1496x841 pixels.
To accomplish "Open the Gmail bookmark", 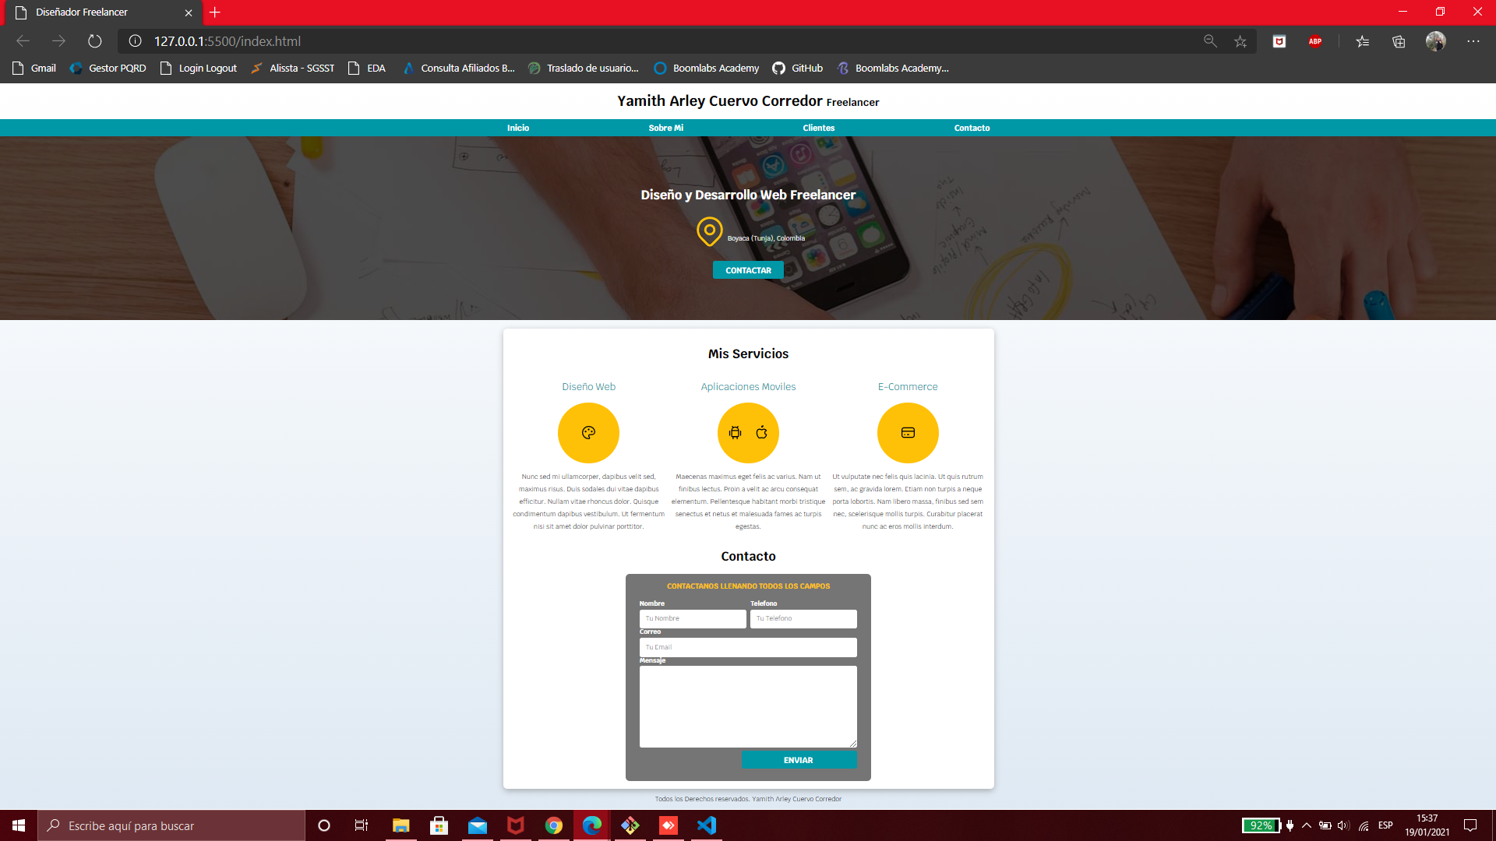I will (x=34, y=69).
